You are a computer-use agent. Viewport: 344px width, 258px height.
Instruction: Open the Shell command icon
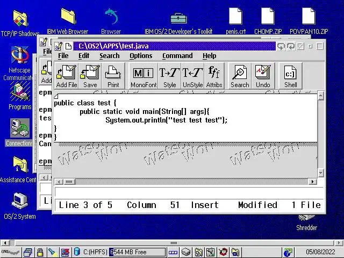pos(290,76)
